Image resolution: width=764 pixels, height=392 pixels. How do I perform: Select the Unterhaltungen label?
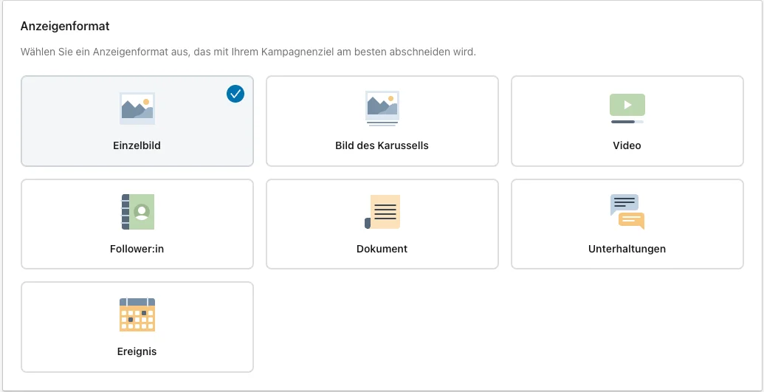coord(627,249)
